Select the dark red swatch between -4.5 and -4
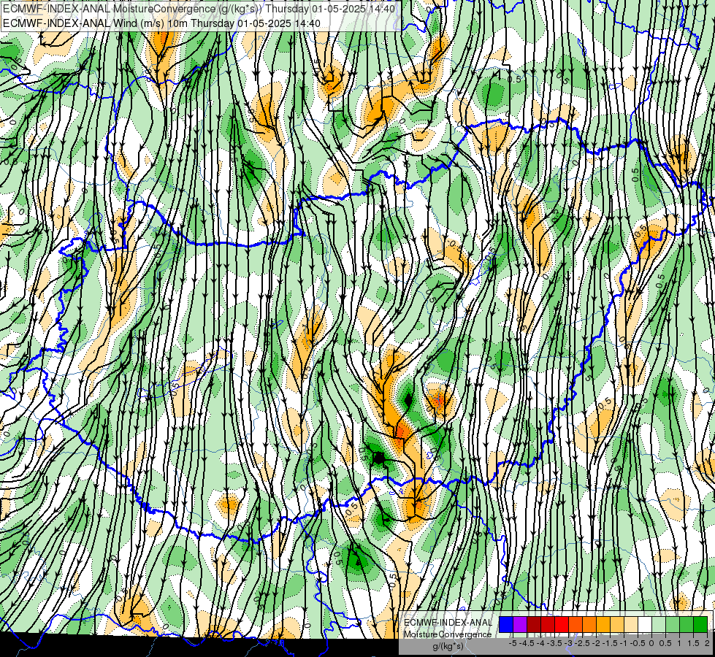 coord(534,624)
